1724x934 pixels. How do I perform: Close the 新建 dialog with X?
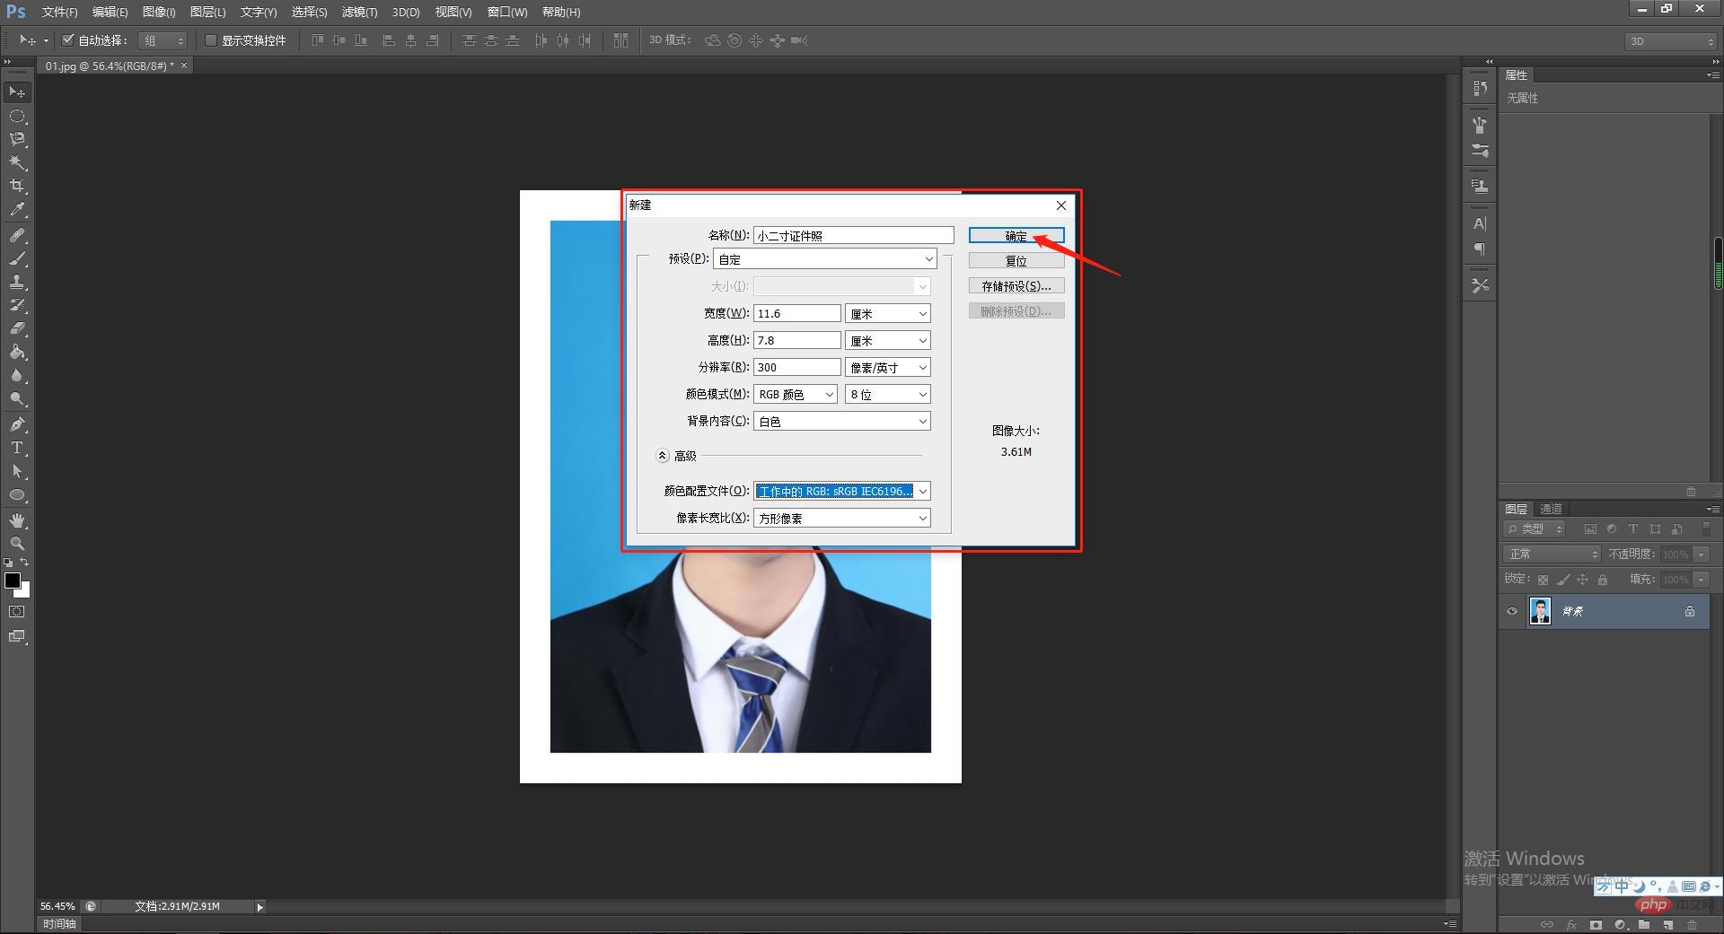(x=1061, y=205)
